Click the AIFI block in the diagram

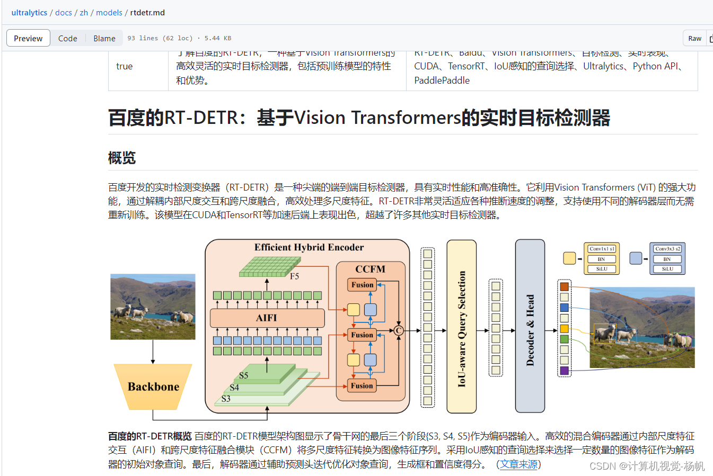(267, 318)
